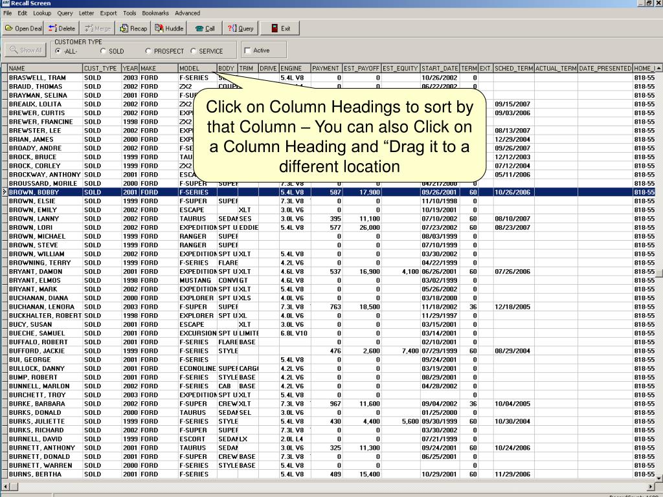Sort by the PAYMENT column header
Screen dimensions: 663x497
click(326, 68)
